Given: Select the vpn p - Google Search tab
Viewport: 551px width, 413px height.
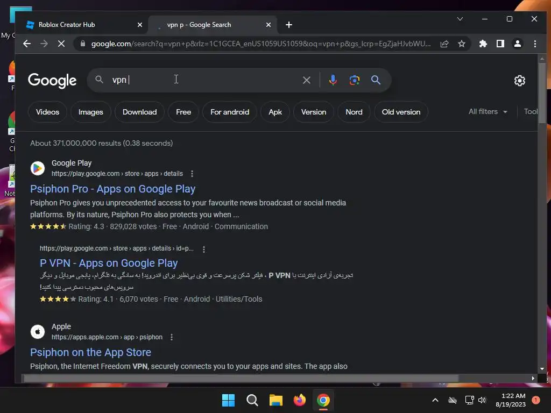Looking at the screenshot, I should (213, 25).
